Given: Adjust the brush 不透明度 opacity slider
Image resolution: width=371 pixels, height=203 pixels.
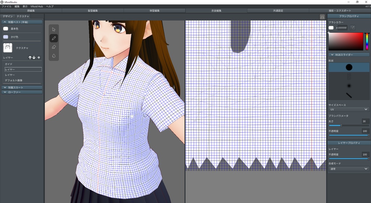Looking at the screenshot, I should click(x=349, y=135).
